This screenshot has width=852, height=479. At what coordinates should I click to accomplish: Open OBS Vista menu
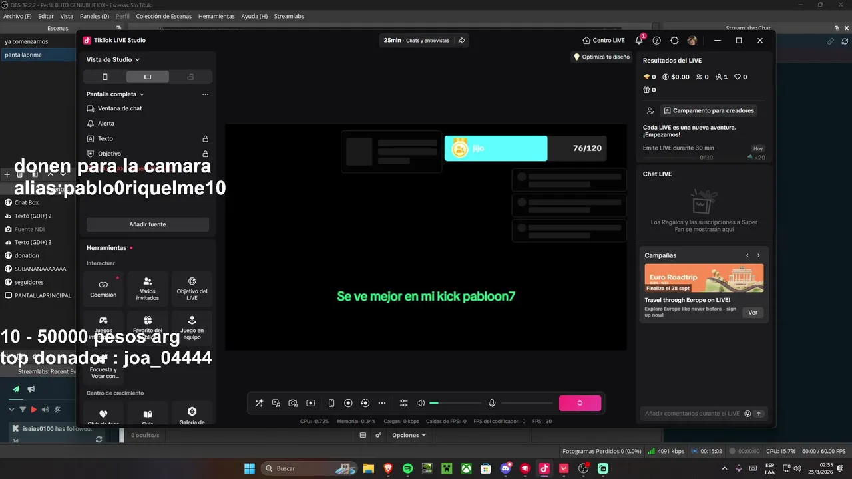coord(67,16)
